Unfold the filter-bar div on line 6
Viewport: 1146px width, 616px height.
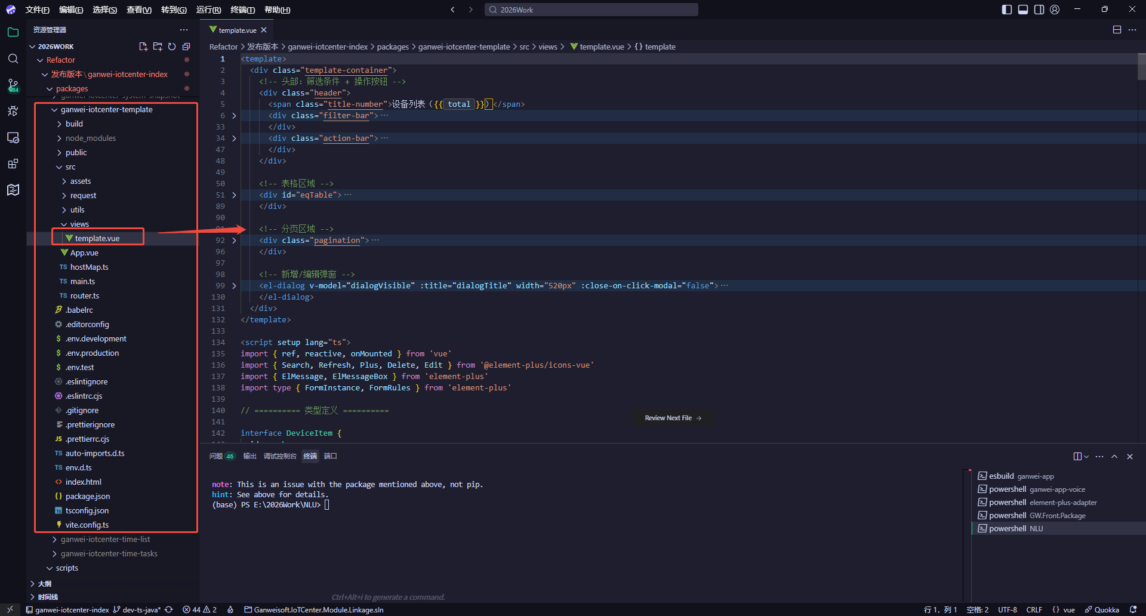pos(234,115)
